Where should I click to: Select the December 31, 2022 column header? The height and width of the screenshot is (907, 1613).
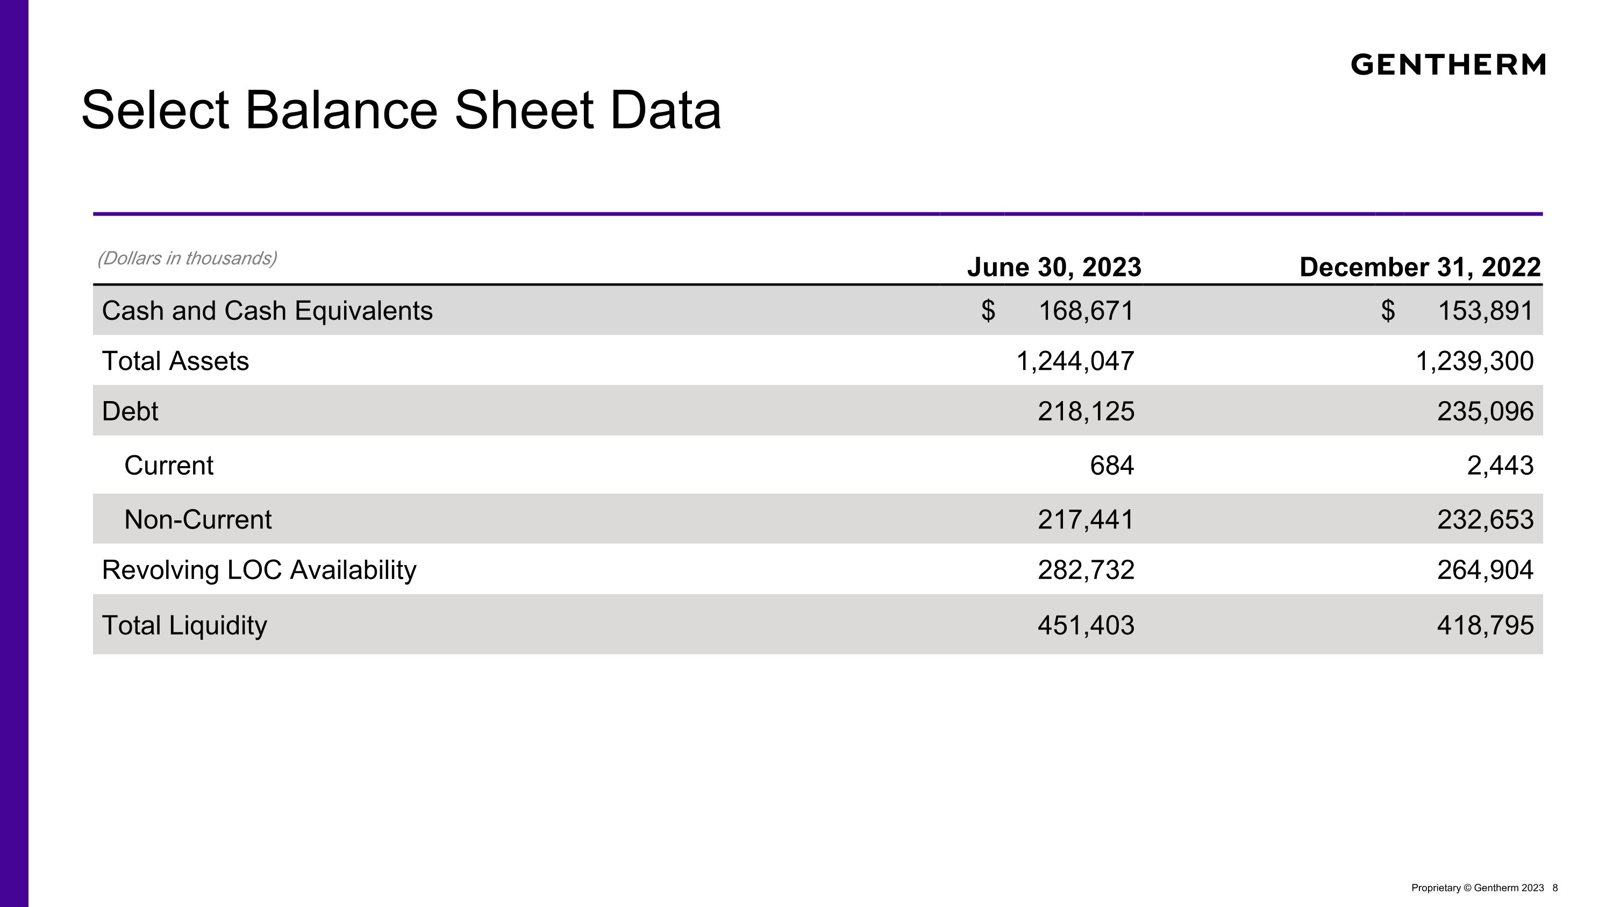1419,267
